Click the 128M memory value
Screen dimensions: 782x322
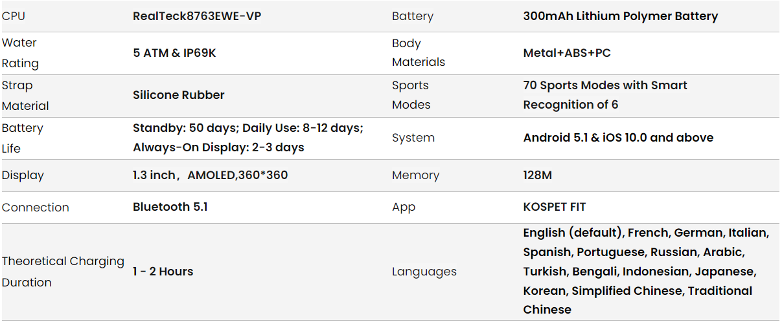538,175
